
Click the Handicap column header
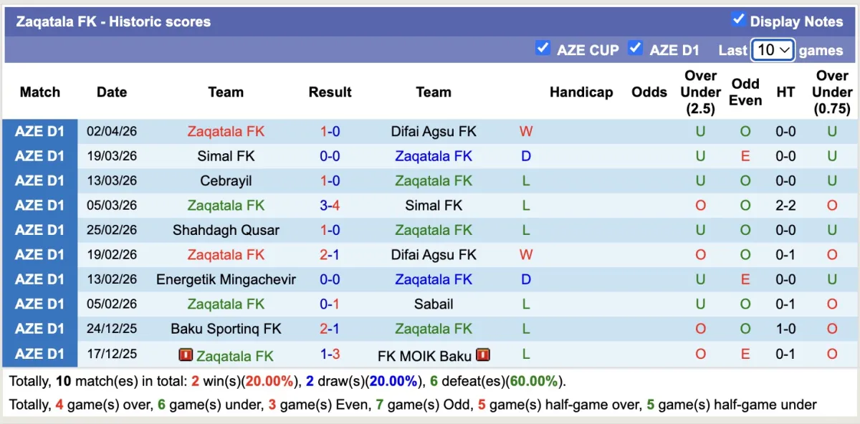581,92
